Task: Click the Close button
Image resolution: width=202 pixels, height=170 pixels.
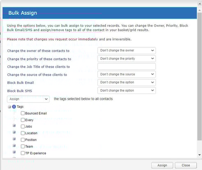Action: (x=186, y=165)
